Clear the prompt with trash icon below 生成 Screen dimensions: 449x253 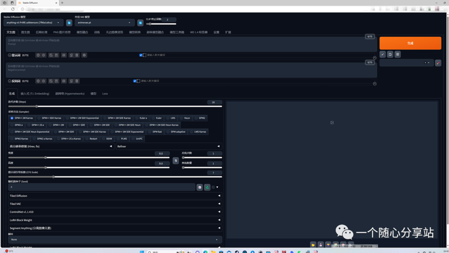click(x=397, y=54)
